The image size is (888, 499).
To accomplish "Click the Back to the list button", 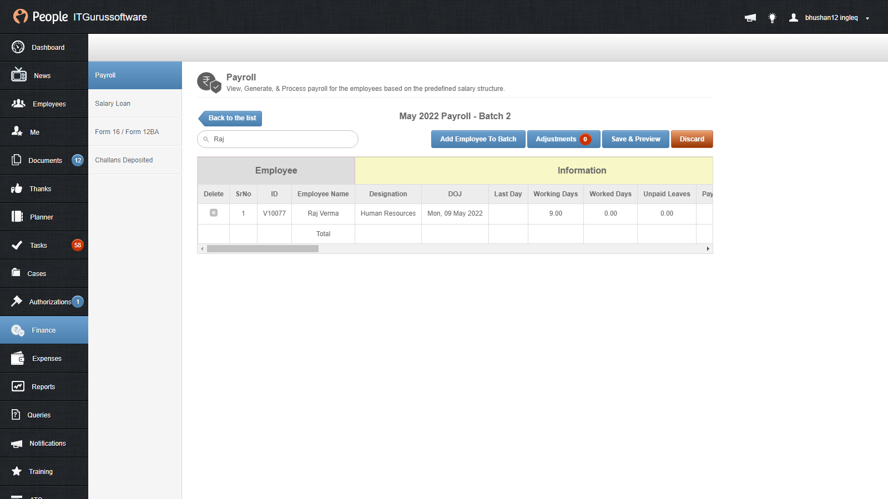I will [230, 118].
